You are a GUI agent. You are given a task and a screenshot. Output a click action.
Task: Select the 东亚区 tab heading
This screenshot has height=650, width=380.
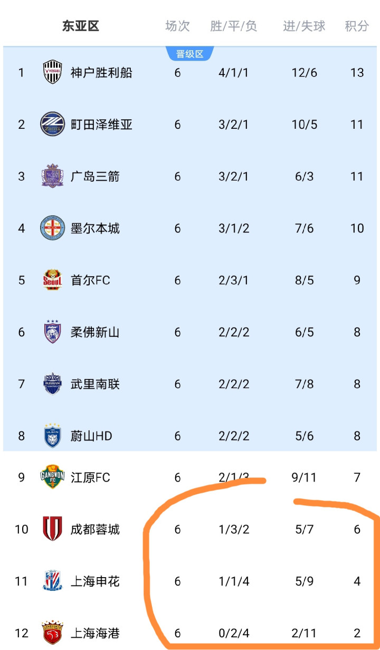pyautogui.click(x=81, y=26)
